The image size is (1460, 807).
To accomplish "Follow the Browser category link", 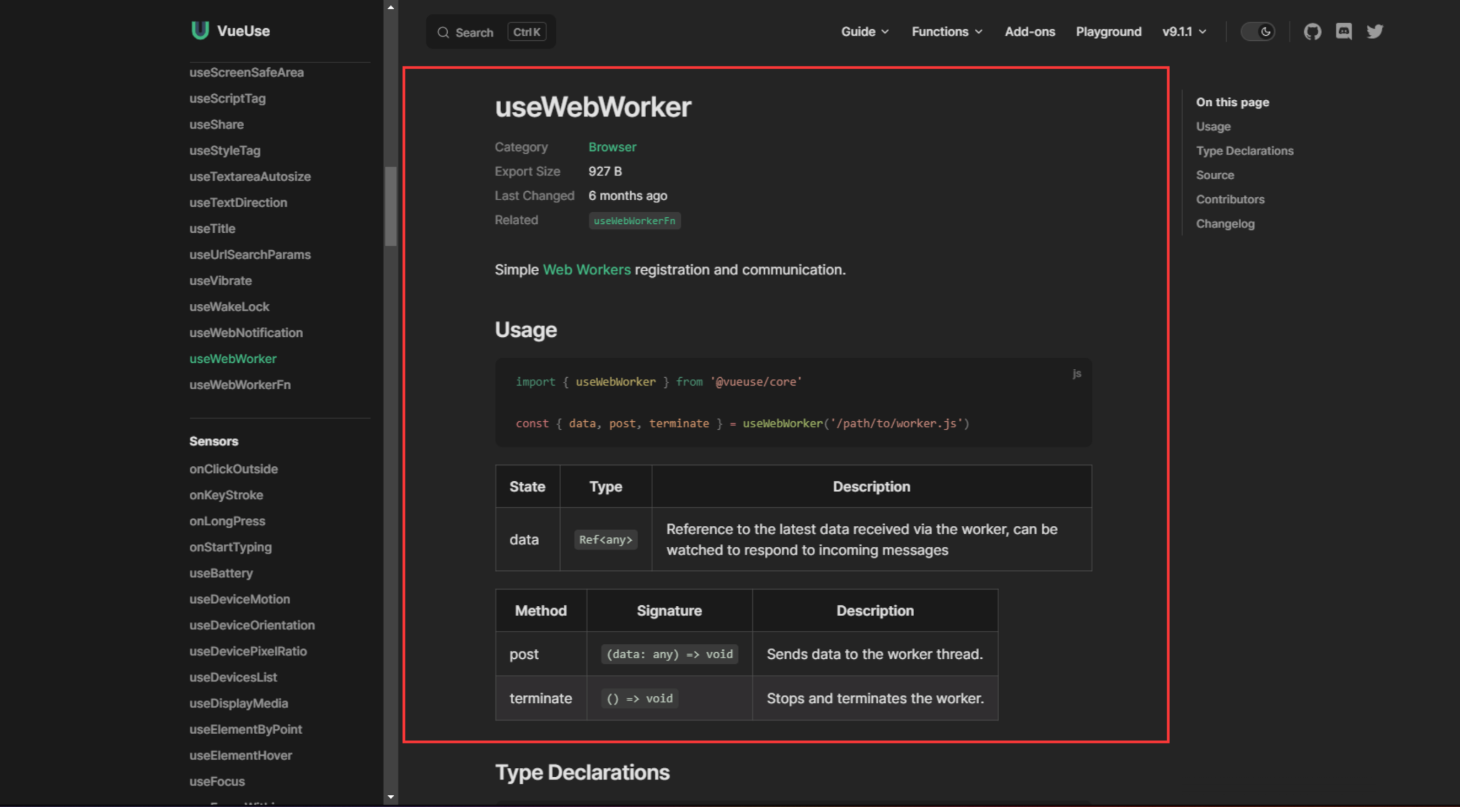I will 612,147.
